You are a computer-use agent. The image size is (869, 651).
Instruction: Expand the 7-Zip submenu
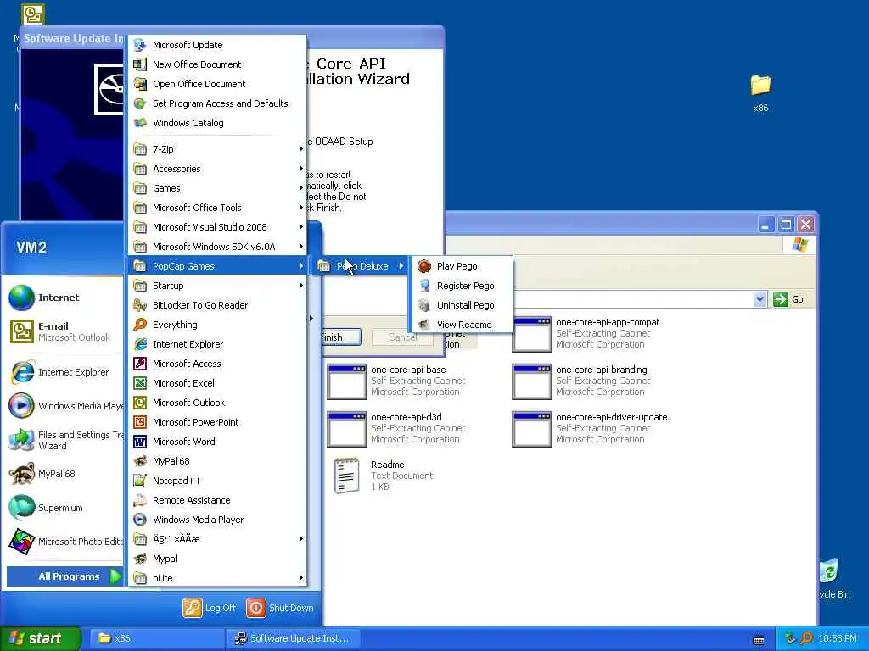(x=217, y=149)
